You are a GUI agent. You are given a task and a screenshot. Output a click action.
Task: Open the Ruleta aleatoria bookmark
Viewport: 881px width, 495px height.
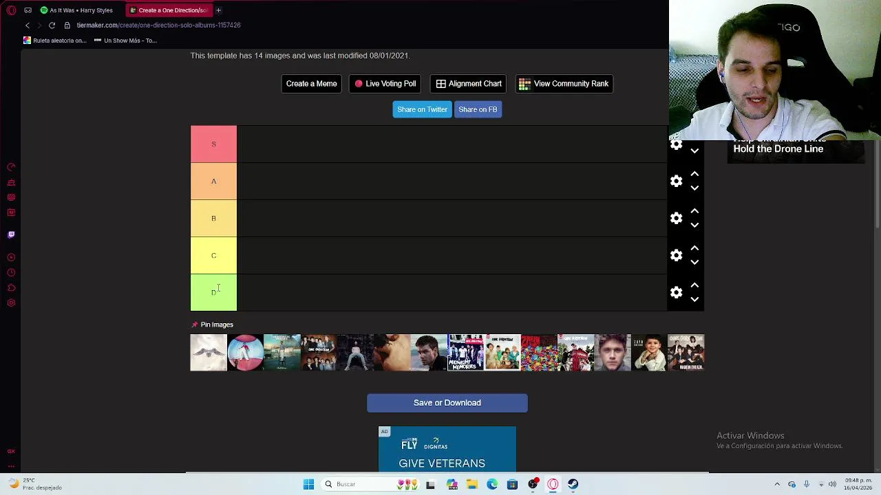[x=55, y=41]
